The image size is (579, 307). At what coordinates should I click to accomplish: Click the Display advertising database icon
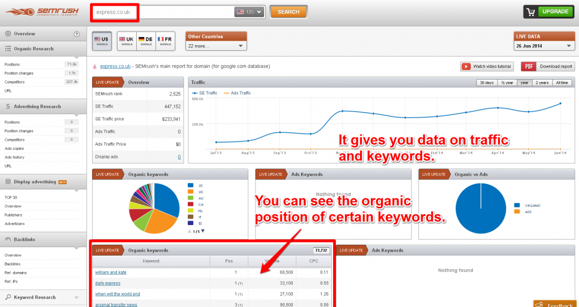click(x=8, y=181)
